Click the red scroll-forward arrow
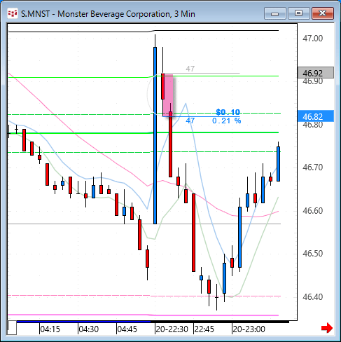 pyautogui.click(x=327, y=328)
